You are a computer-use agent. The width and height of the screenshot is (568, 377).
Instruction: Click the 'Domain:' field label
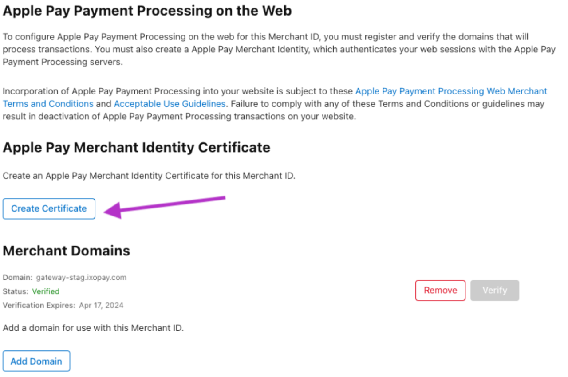(x=18, y=278)
